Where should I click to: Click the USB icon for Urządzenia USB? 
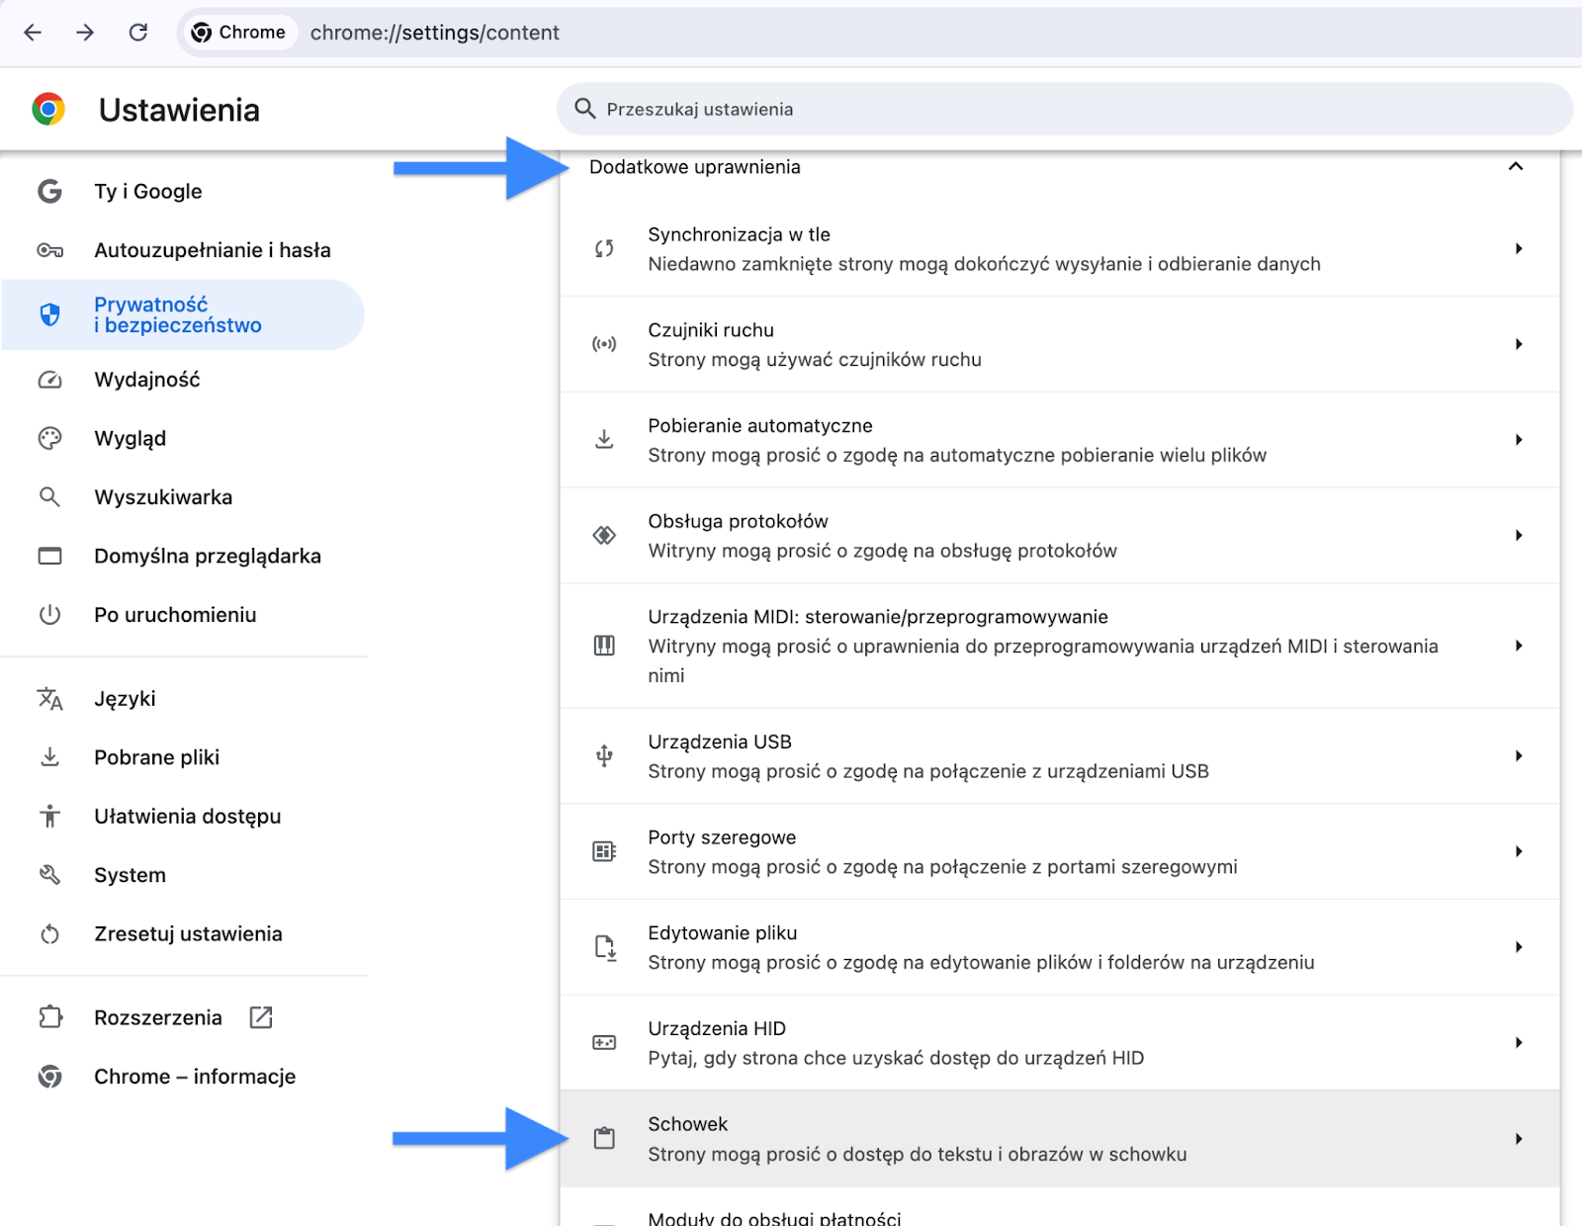click(604, 756)
